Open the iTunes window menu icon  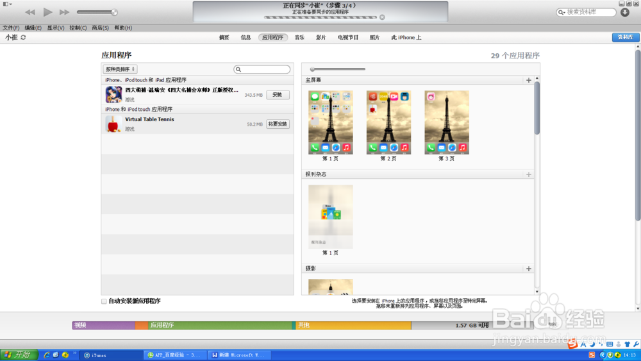(x=7, y=4)
